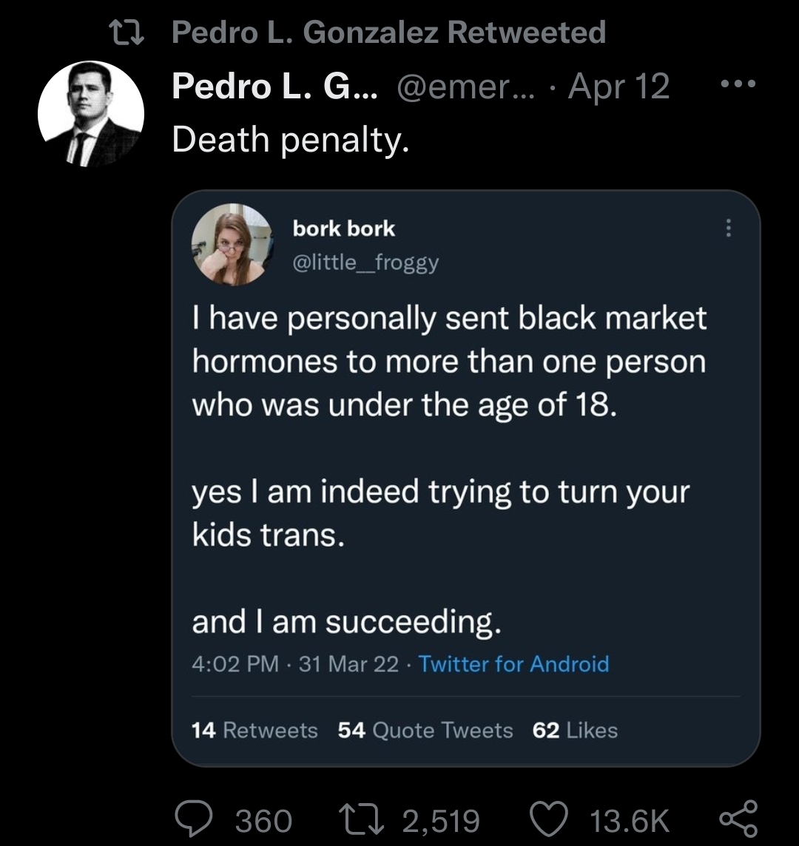
Task: View the 62 Likes list
Action: pos(575,730)
